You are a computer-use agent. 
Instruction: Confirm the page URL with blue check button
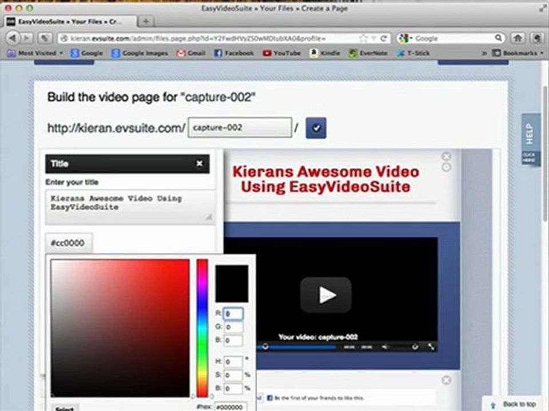pos(316,128)
